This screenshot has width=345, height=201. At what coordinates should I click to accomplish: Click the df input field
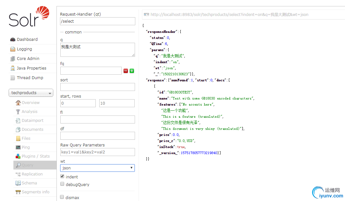coord(97,136)
